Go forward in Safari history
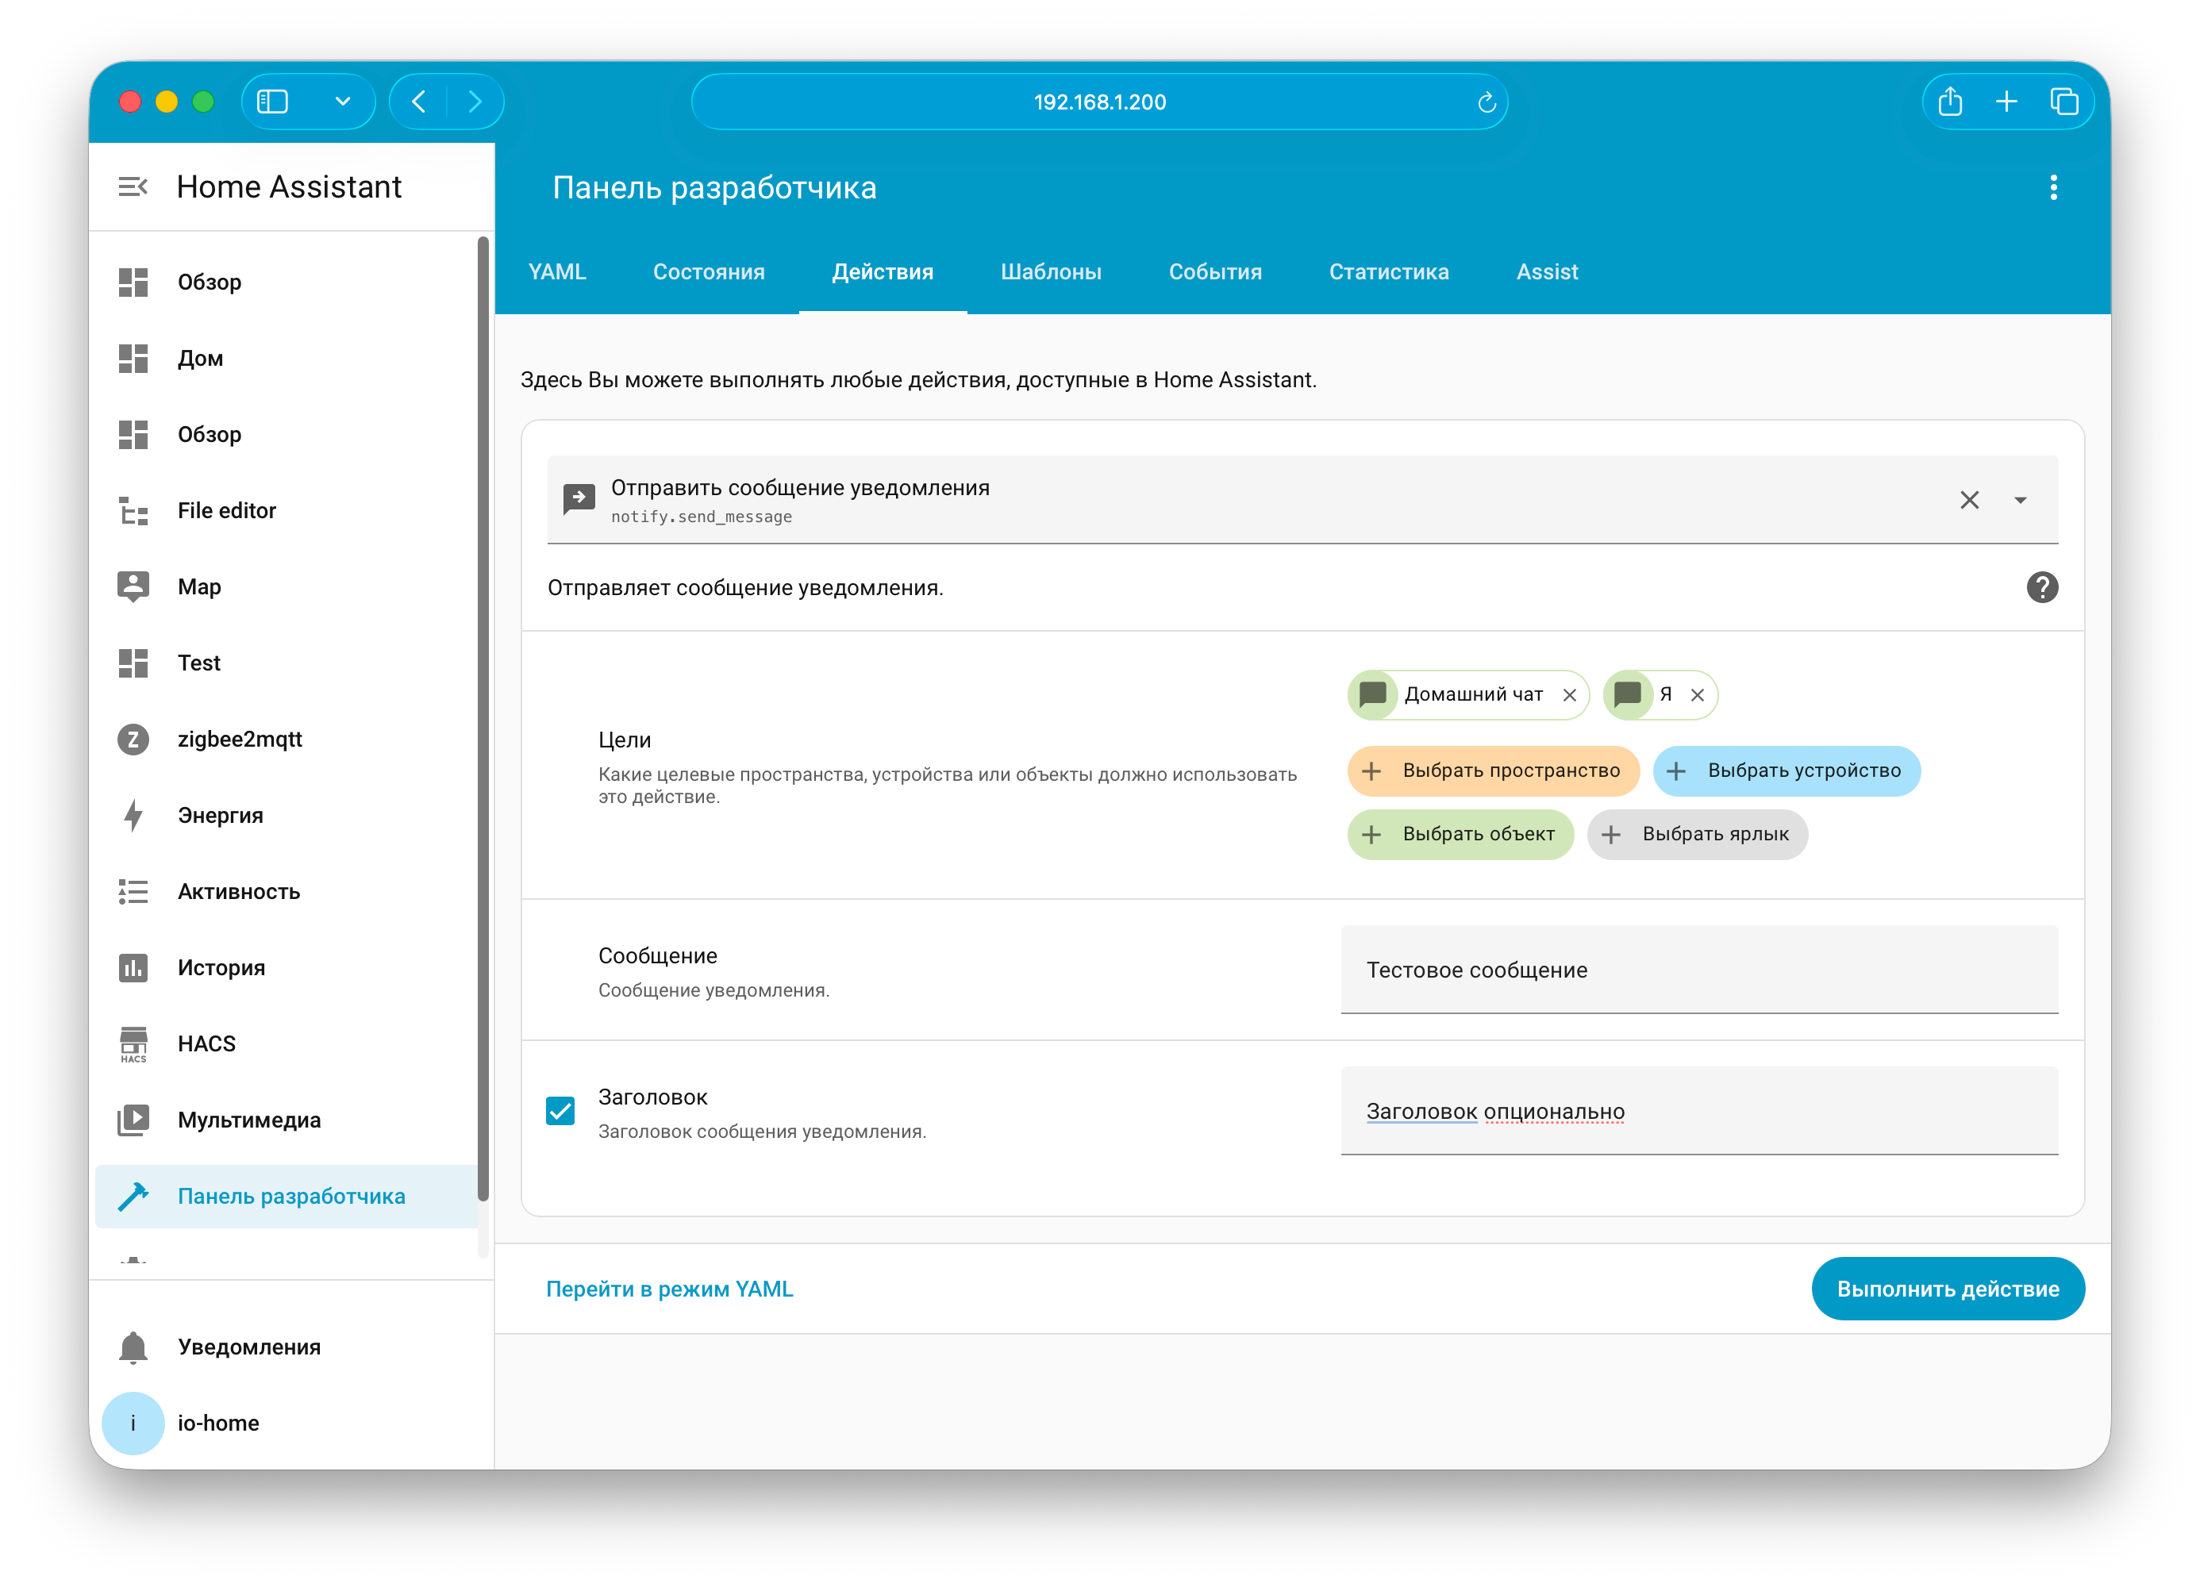This screenshot has height=1587, width=2200. point(475,102)
